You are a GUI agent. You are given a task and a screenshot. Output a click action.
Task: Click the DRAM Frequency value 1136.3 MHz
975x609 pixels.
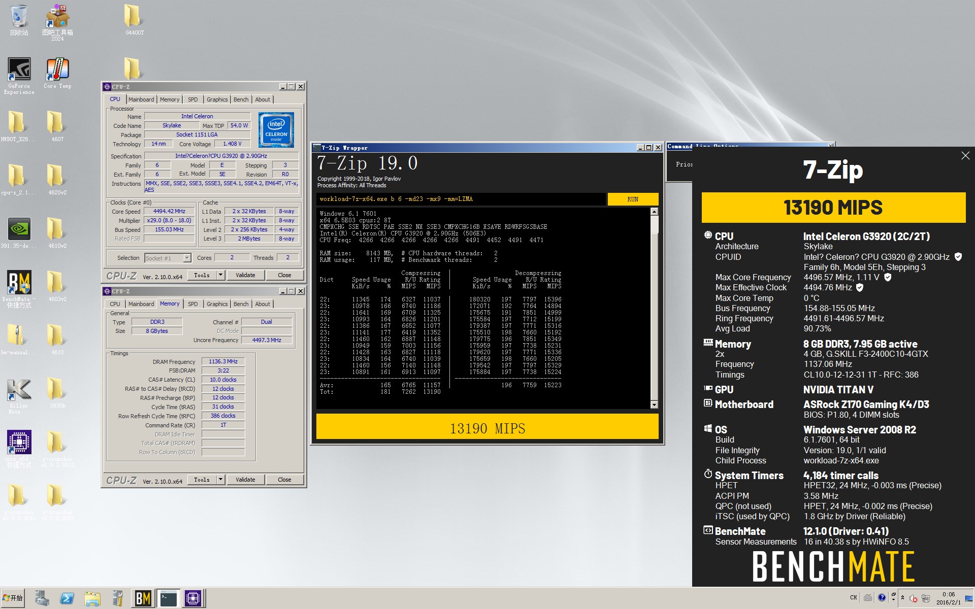click(223, 361)
